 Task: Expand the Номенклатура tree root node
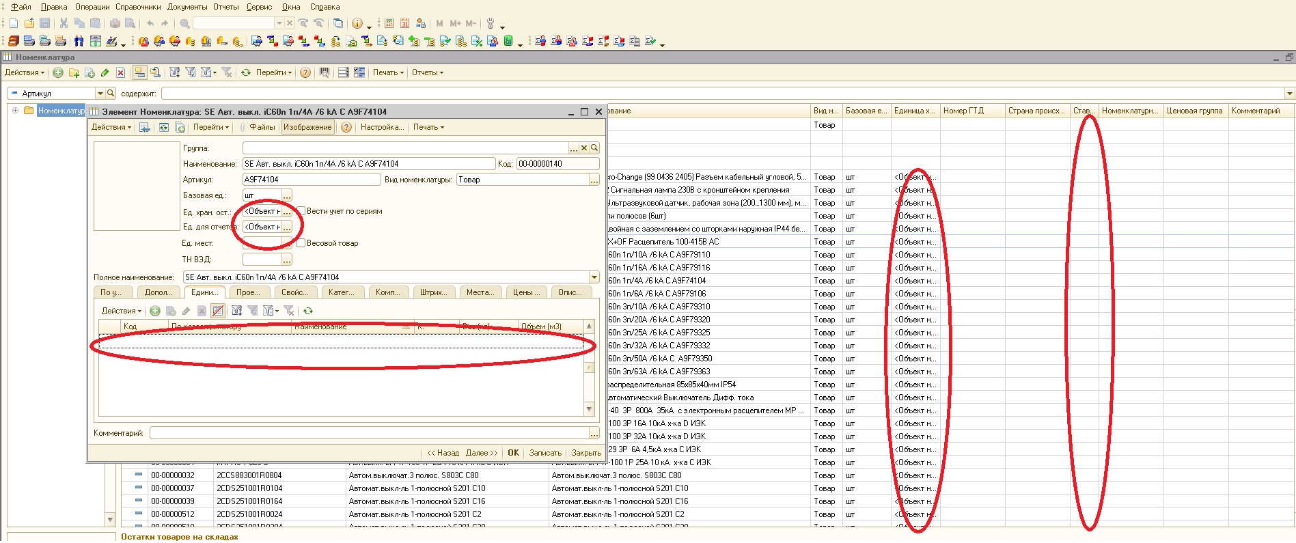click(15, 111)
